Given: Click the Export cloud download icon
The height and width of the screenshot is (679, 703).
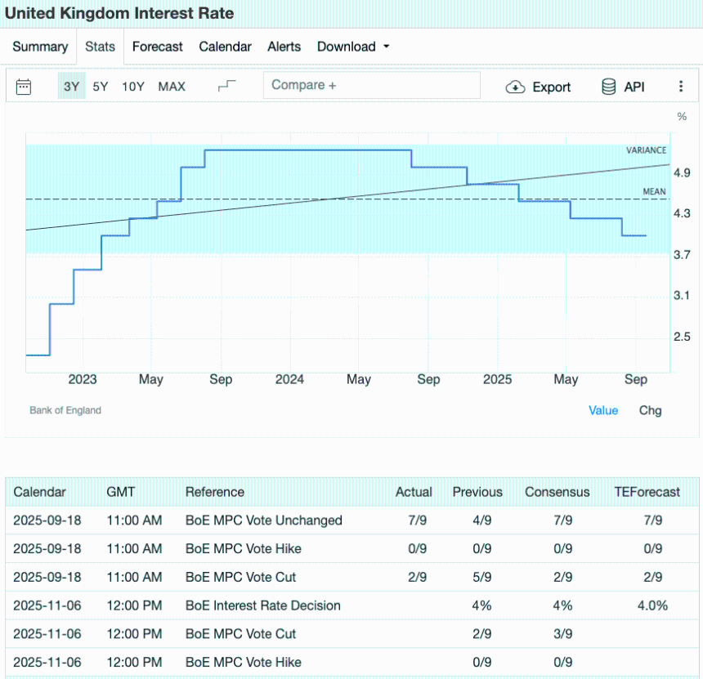Looking at the screenshot, I should (515, 87).
